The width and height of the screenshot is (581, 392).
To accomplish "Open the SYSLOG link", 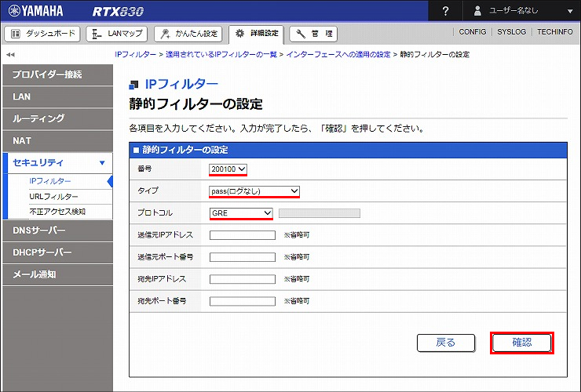I will pos(511,32).
